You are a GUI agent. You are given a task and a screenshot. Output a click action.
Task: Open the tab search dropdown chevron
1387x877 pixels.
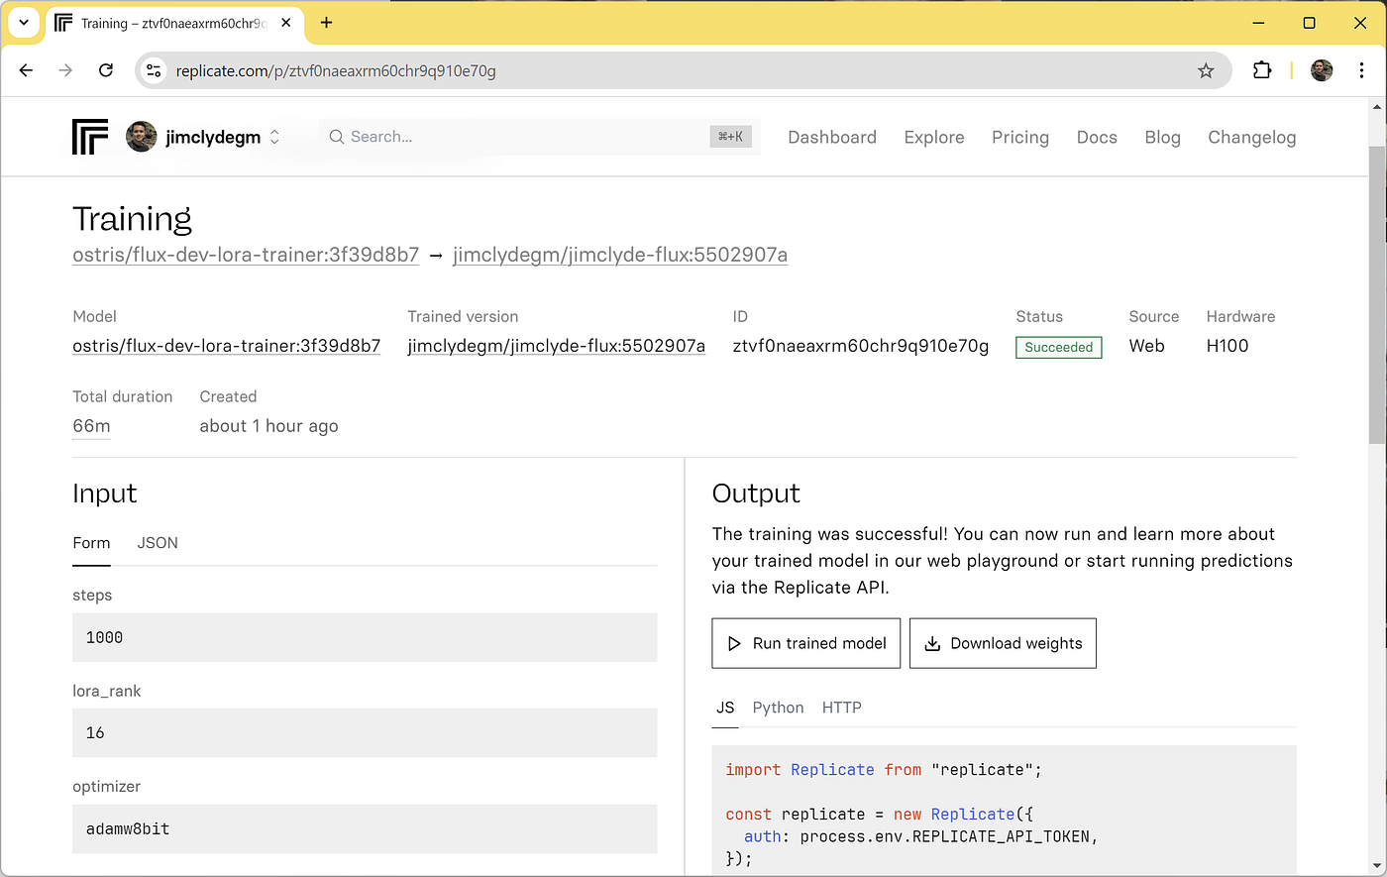[x=24, y=23]
